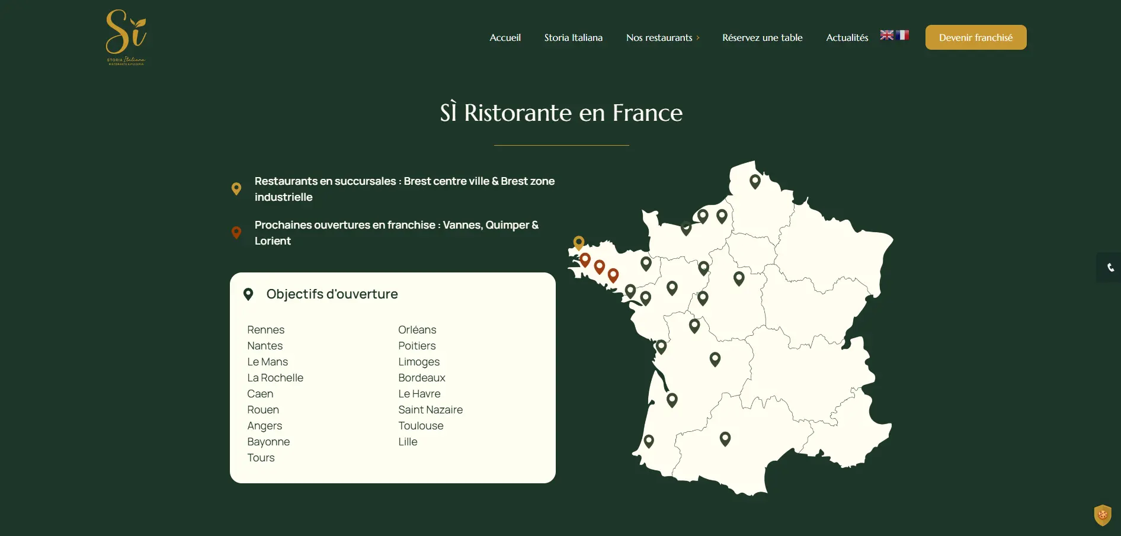This screenshot has width=1121, height=536.
Task: Click "Orléans" in the city list
Action: (417, 330)
